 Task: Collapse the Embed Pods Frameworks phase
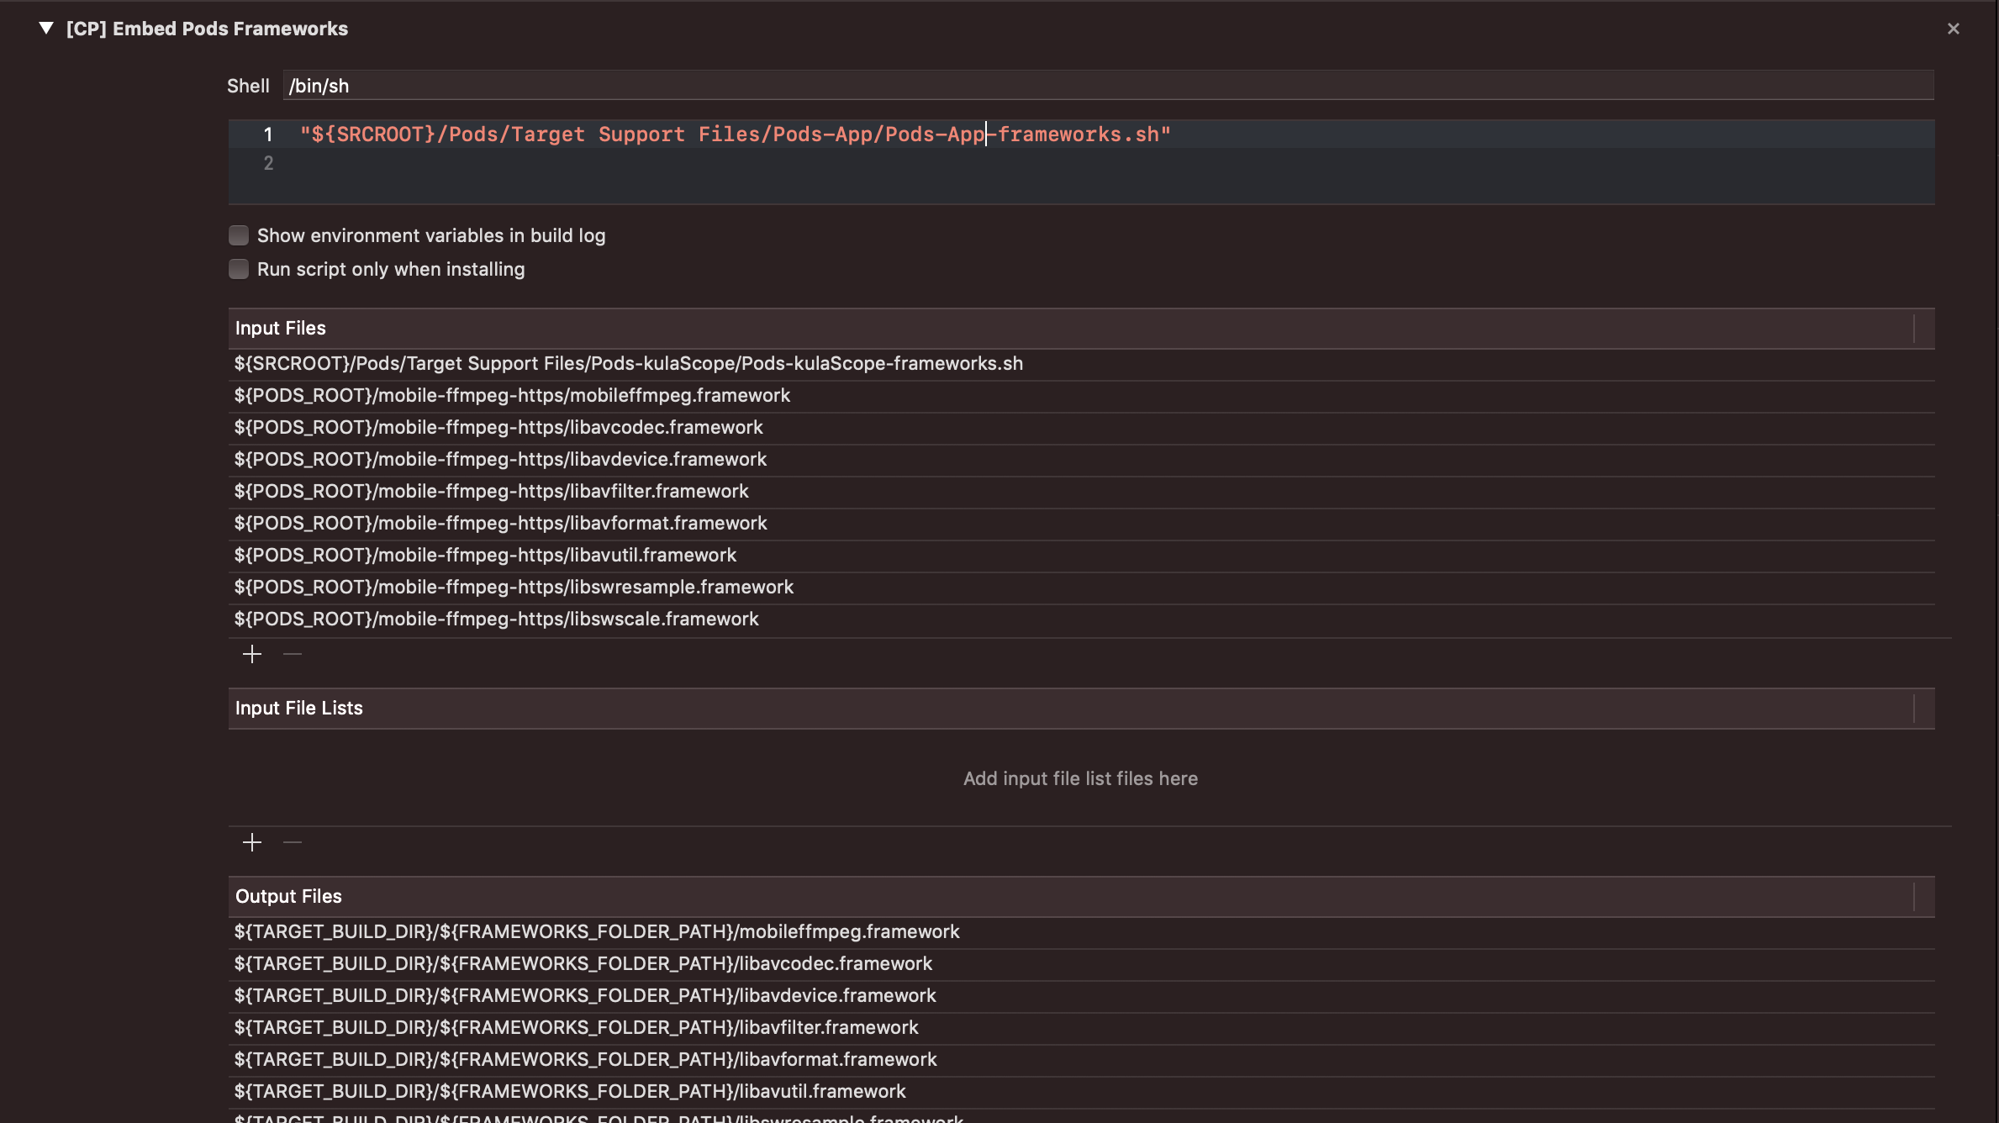tap(46, 29)
